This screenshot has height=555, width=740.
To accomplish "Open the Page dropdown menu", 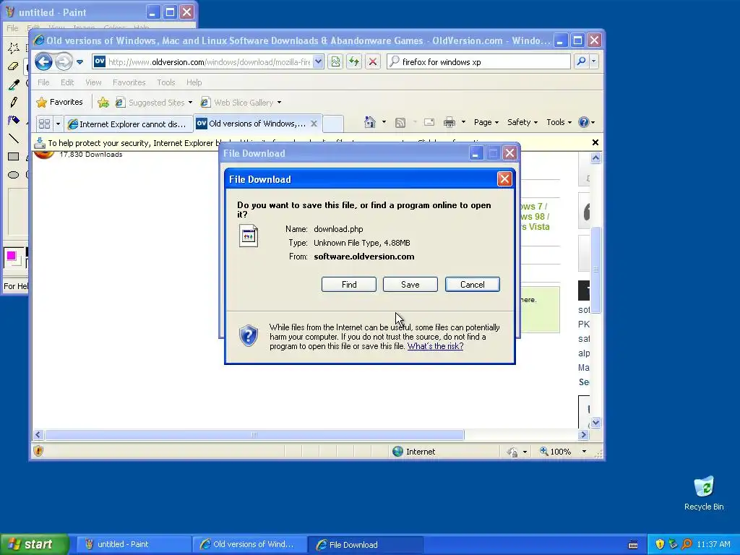I will point(486,122).
